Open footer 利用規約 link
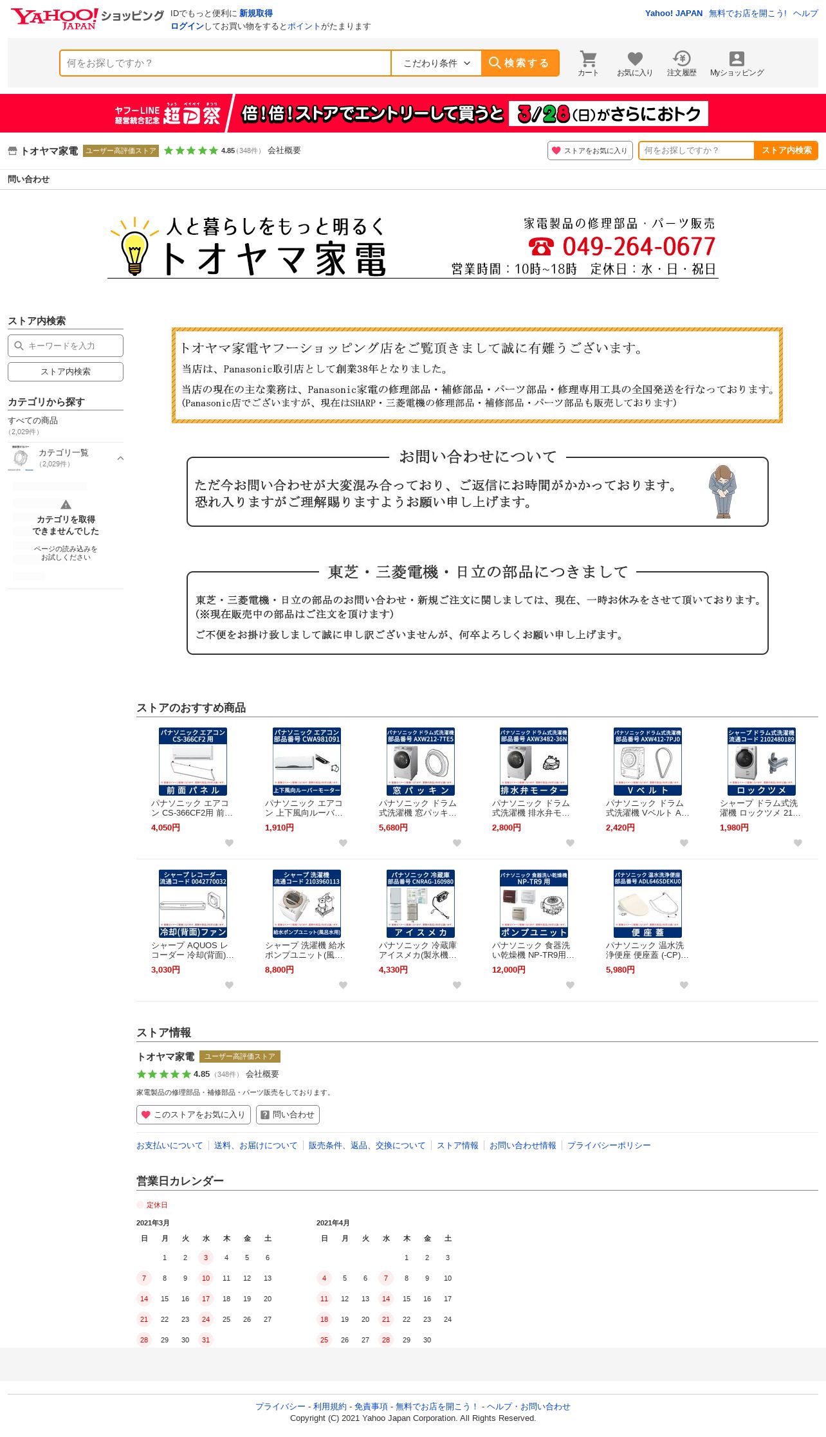The height and width of the screenshot is (1437, 826). (x=330, y=1407)
